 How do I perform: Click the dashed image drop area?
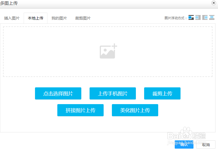click(x=108, y=52)
